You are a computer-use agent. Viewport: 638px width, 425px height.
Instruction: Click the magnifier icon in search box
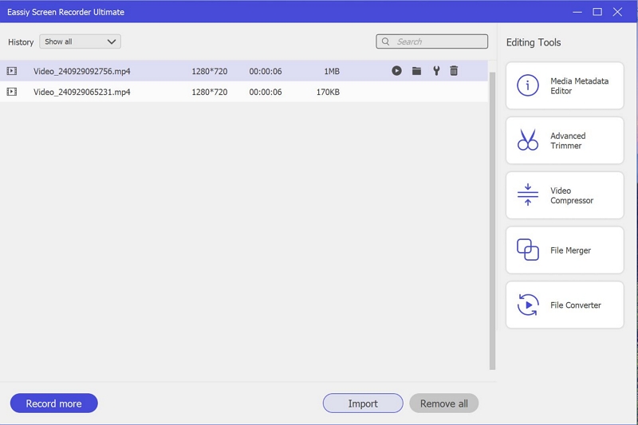coord(385,41)
